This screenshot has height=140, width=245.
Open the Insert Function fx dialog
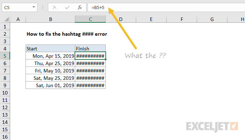pos(80,7)
